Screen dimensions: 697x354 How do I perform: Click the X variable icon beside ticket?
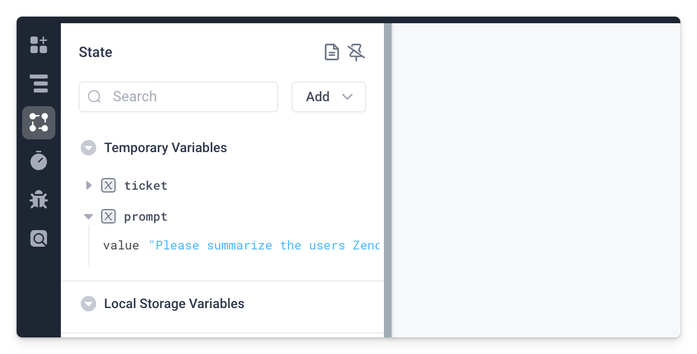108,185
